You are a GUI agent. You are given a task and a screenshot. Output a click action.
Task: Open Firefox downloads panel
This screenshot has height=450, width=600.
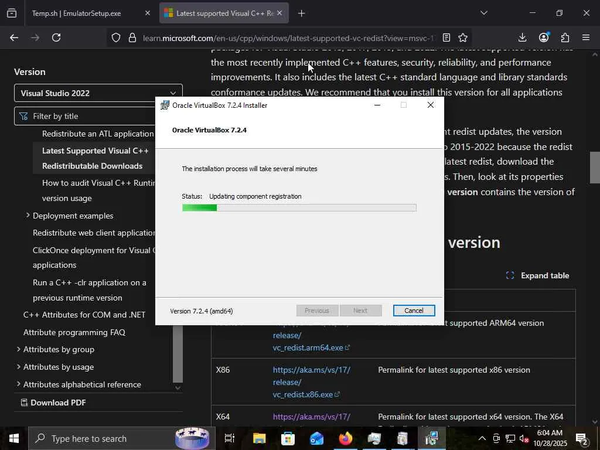(x=522, y=37)
